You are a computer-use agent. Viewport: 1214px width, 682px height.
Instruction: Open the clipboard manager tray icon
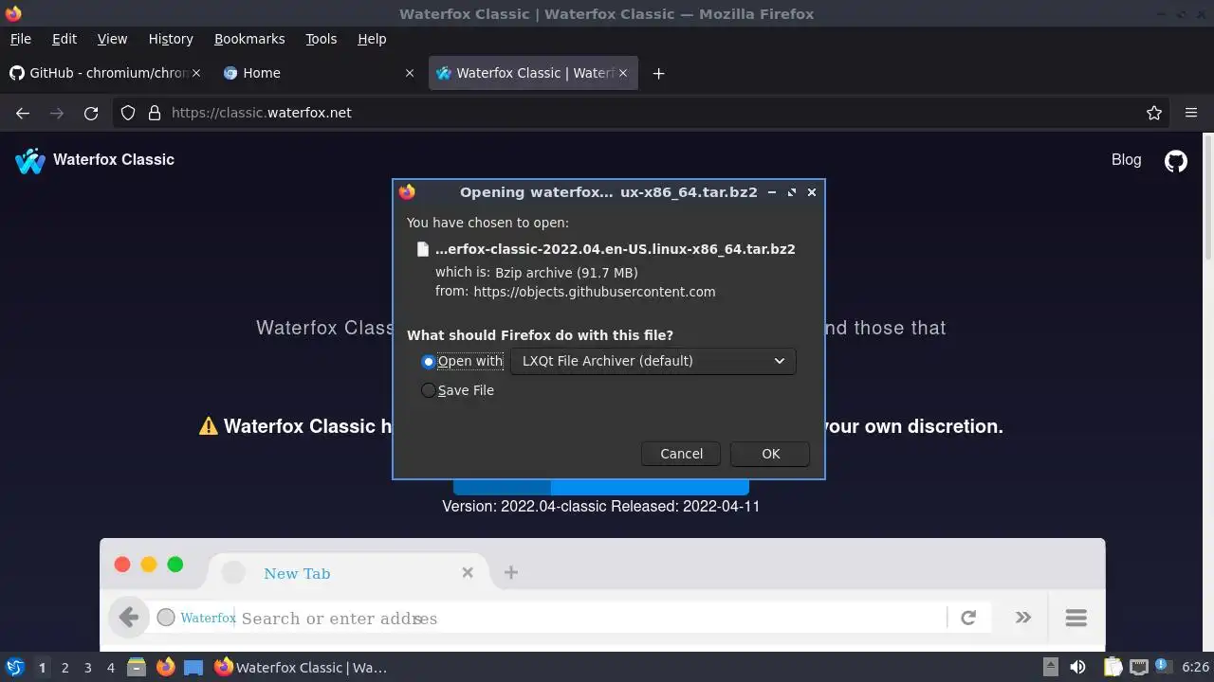[x=1113, y=668]
